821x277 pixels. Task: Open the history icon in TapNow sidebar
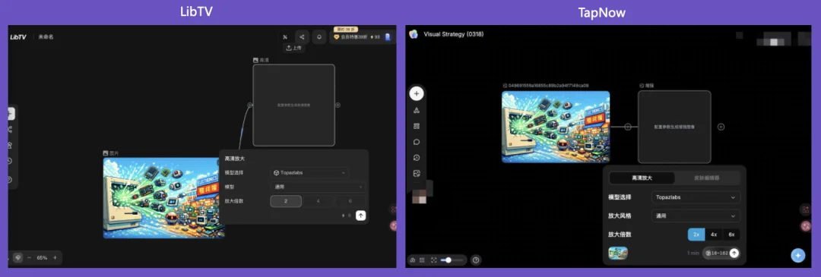tap(417, 158)
